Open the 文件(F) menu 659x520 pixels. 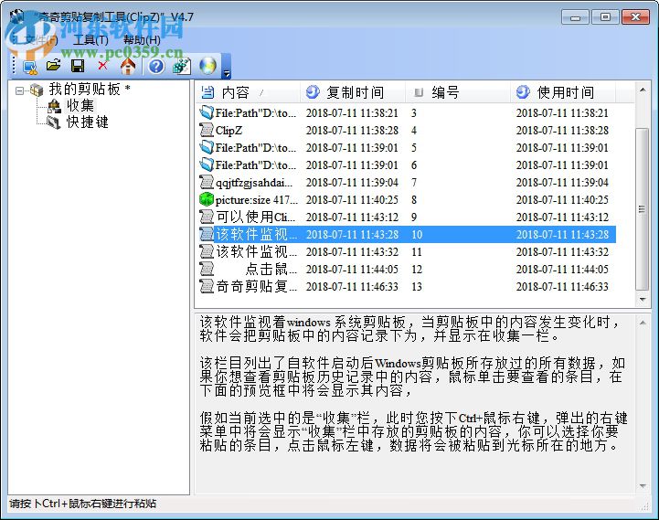[x=41, y=40]
